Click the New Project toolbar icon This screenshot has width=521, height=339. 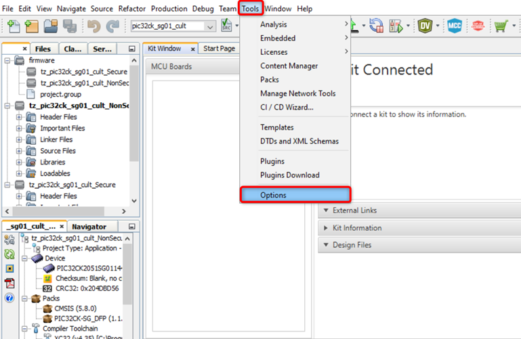pyautogui.click(x=31, y=26)
